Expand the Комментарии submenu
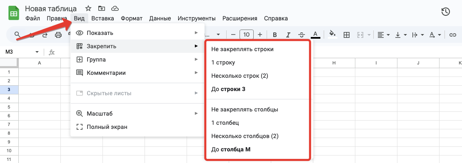This screenshot has width=462, height=163. point(137,73)
